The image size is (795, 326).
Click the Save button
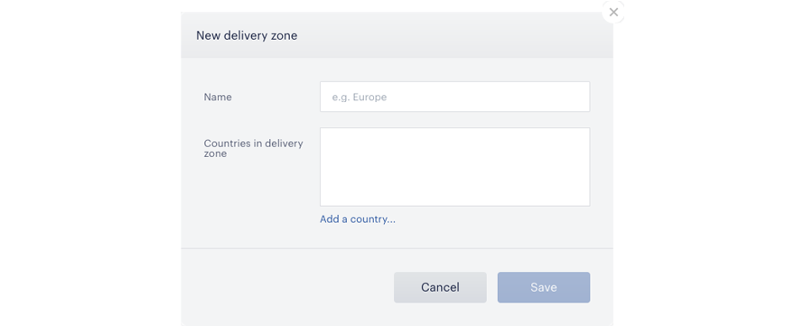[x=544, y=287]
